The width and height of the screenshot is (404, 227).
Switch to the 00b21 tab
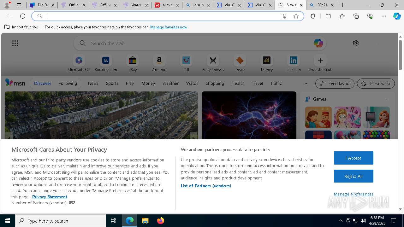[321, 5]
